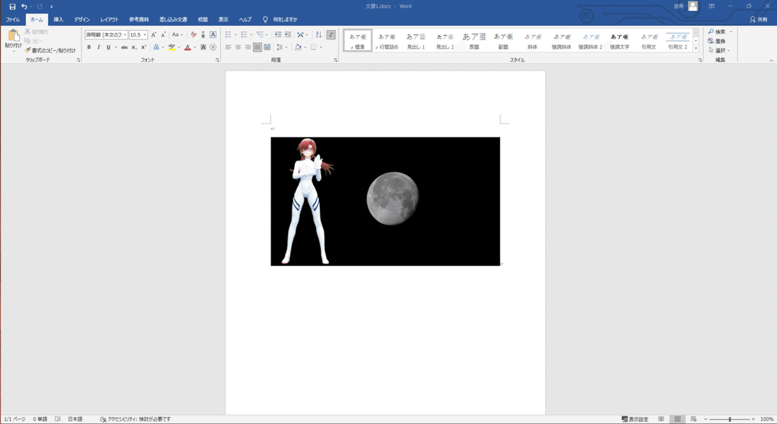Switch to the レイアウト (Layout) tab
This screenshot has width=777, height=424.
[x=109, y=19]
